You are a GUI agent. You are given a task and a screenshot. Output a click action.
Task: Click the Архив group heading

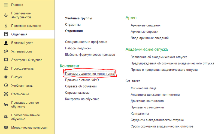point(131,18)
